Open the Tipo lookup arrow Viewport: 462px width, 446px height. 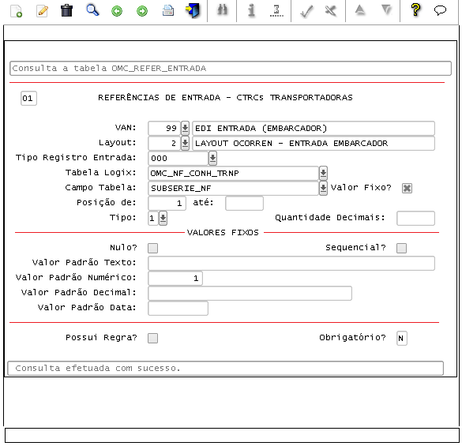coord(163,219)
